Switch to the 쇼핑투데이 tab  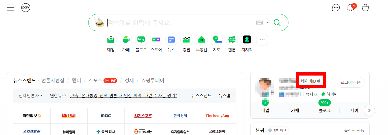[x=153, y=81]
